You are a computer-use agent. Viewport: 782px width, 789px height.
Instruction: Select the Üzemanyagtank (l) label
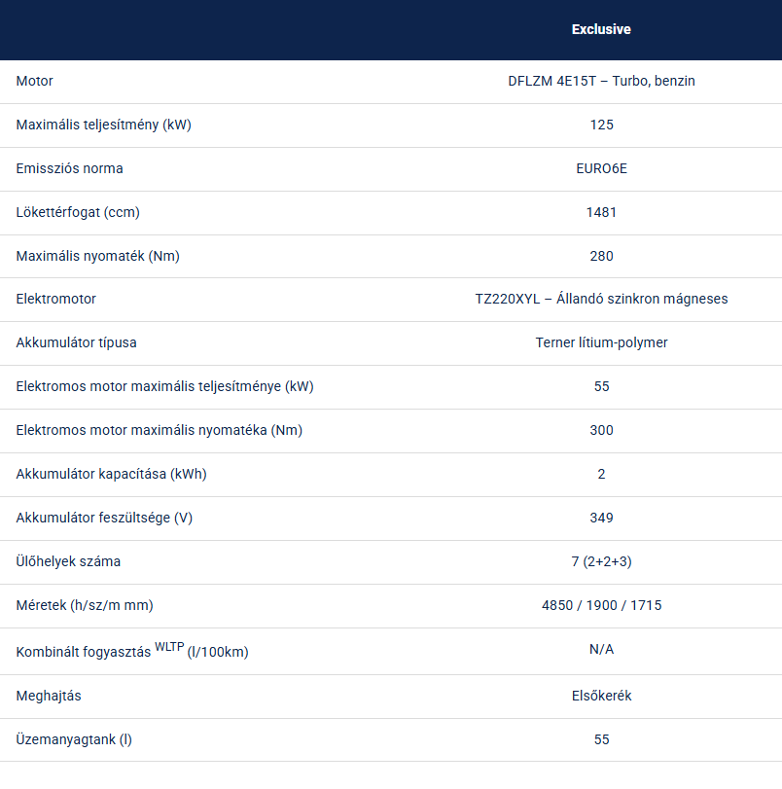coord(74,739)
